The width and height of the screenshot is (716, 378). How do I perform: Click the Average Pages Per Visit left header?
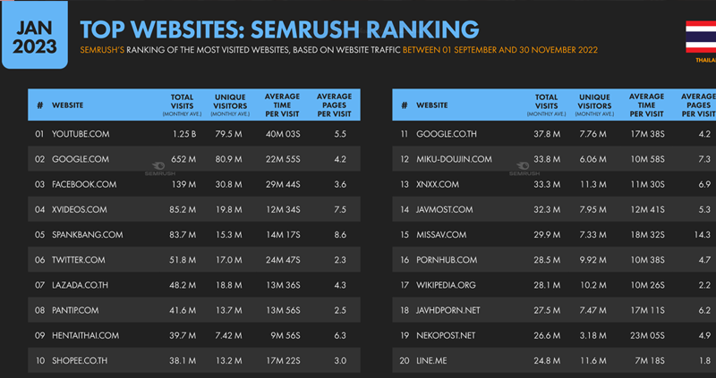tap(334, 105)
